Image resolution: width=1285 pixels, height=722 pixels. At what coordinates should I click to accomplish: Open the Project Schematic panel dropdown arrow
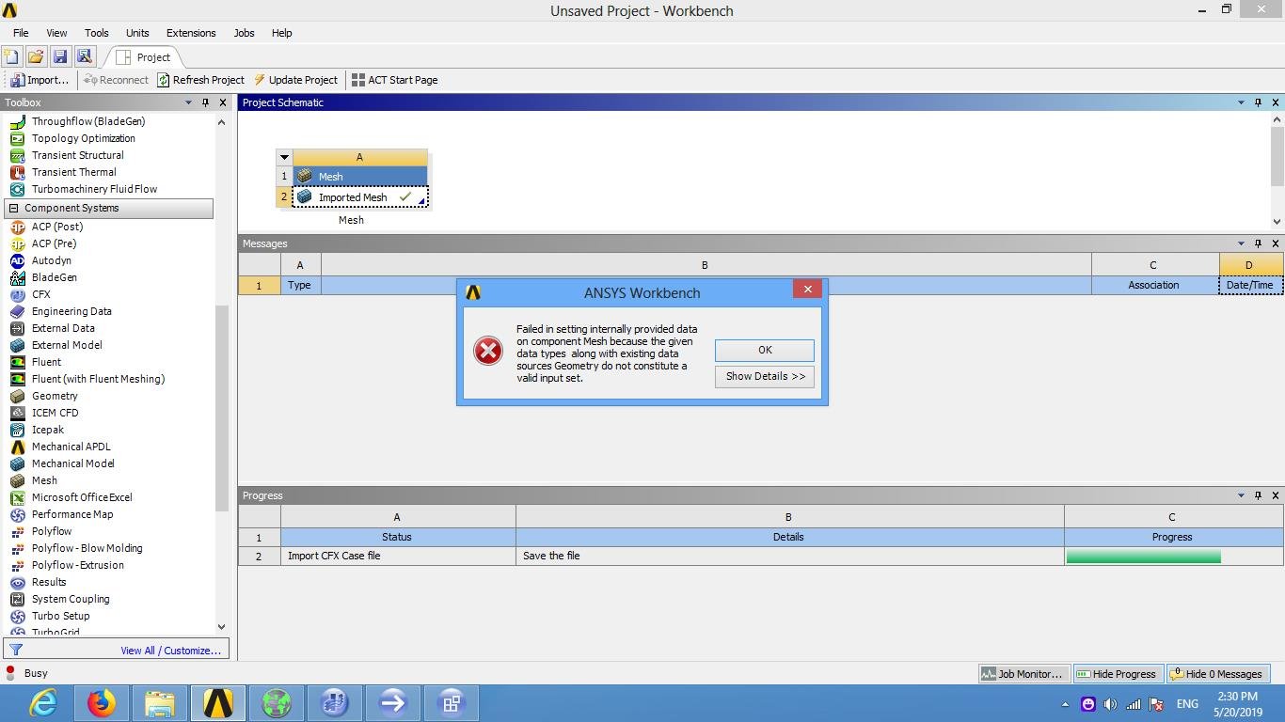pyautogui.click(x=1241, y=102)
